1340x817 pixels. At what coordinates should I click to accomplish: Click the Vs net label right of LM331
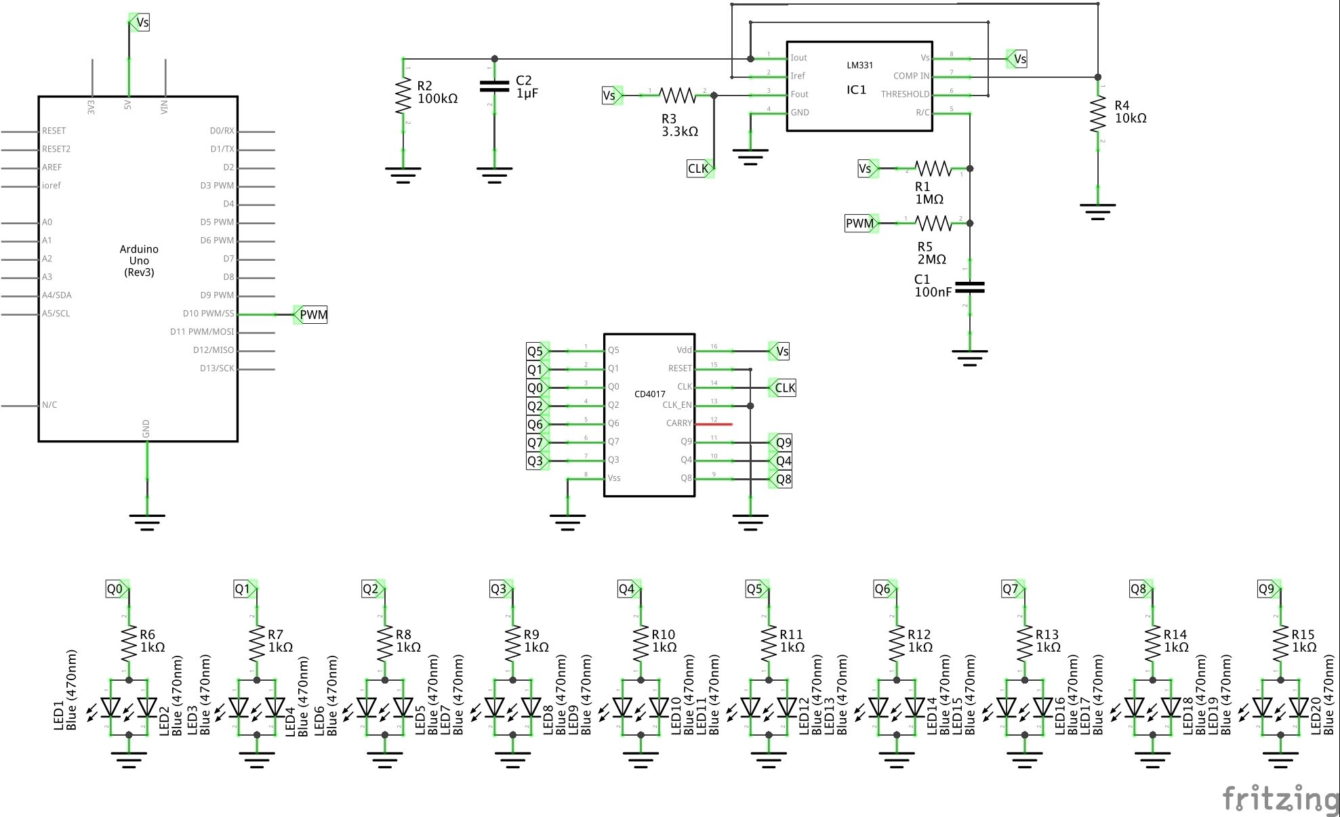click(x=1017, y=59)
